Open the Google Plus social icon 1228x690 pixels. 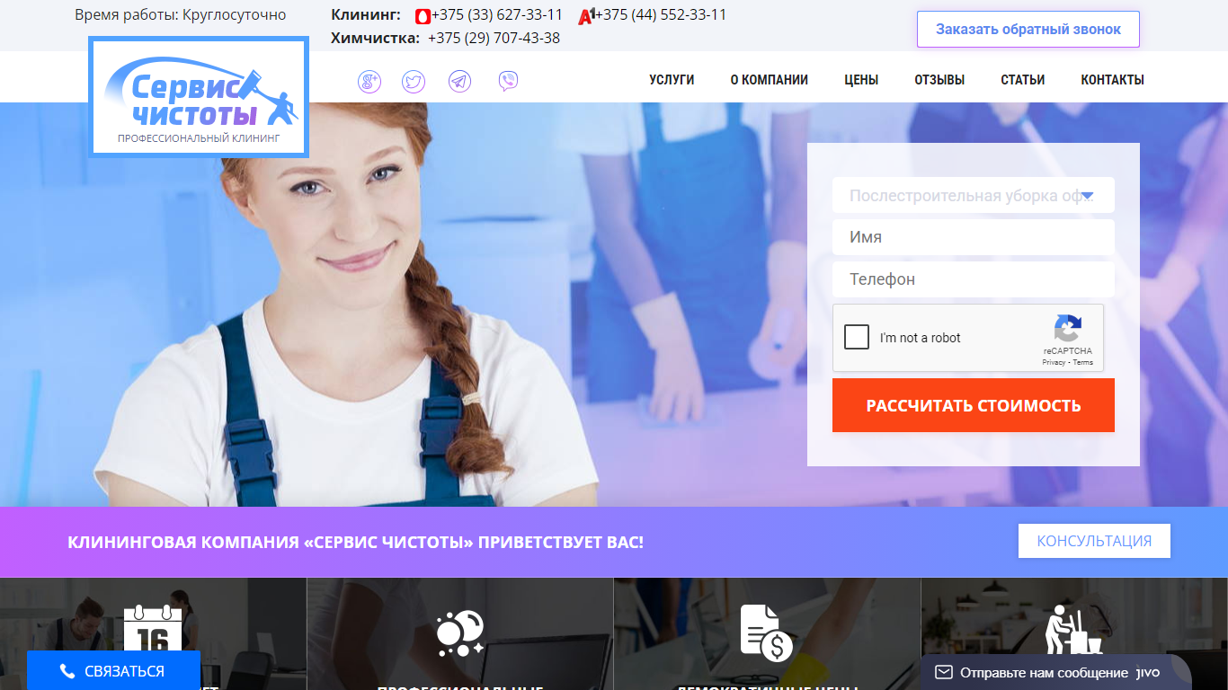click(x=369, y=82)
